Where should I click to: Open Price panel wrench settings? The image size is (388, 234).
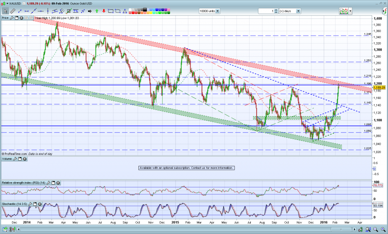pos(11,18)
